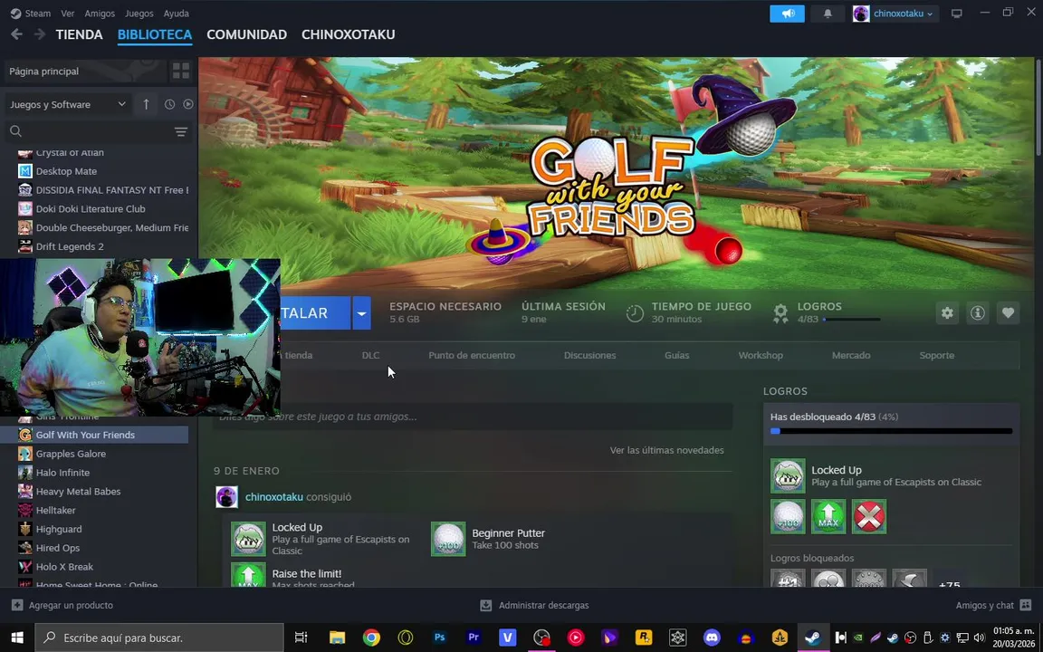1043x652 pixels.
Task: Open the Workshop tab
Action: [x=761, y=355]
